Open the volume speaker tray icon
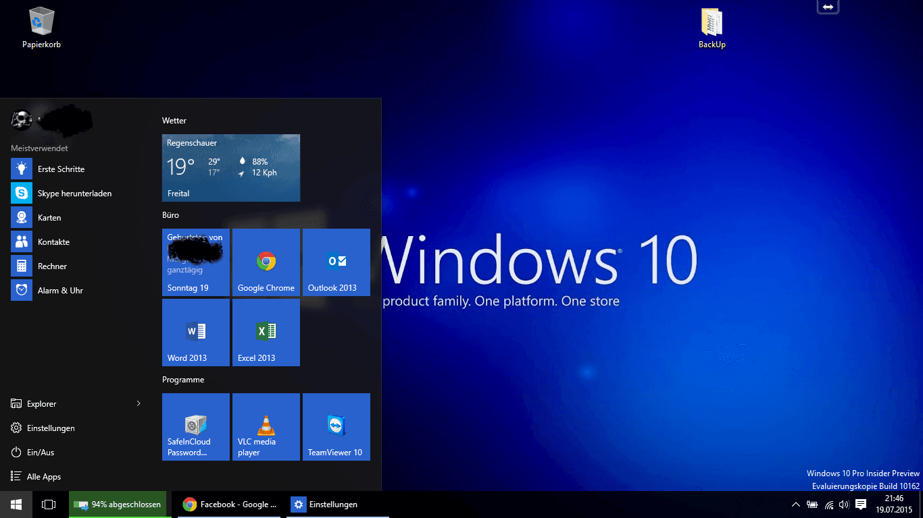This screenshot has width=923, height=518. [x=844, y=505]
